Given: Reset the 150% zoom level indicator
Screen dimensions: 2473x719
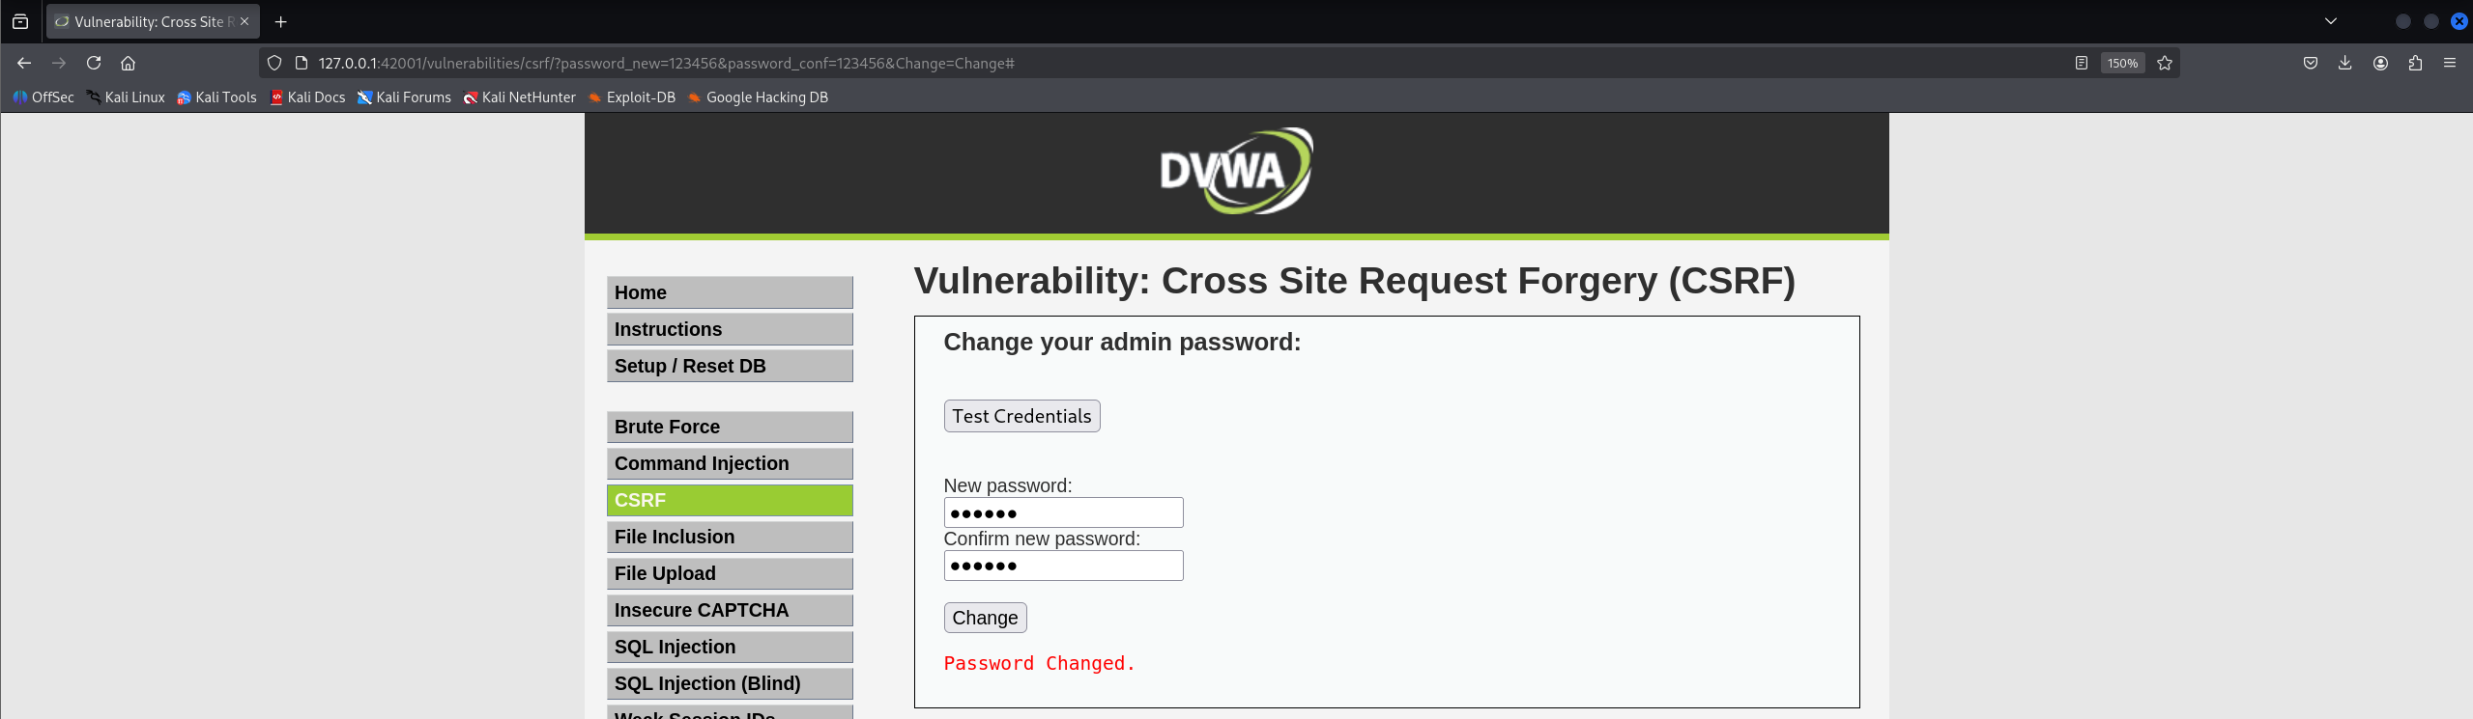Looking at the screenshot, I should click(2122, 63).
